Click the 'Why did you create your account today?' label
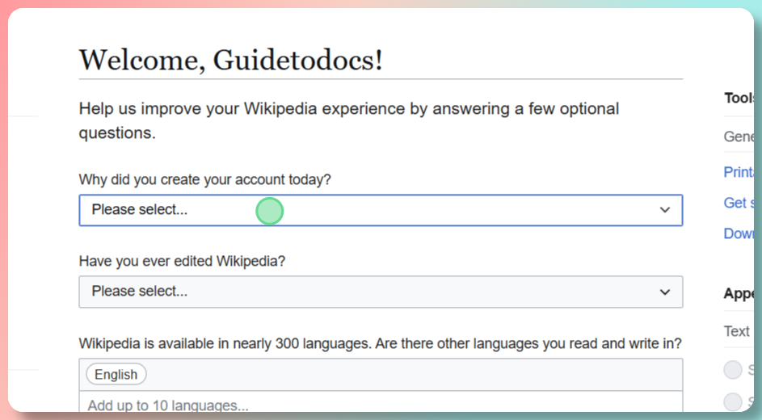The image size is (762, 420). point(204,180)
